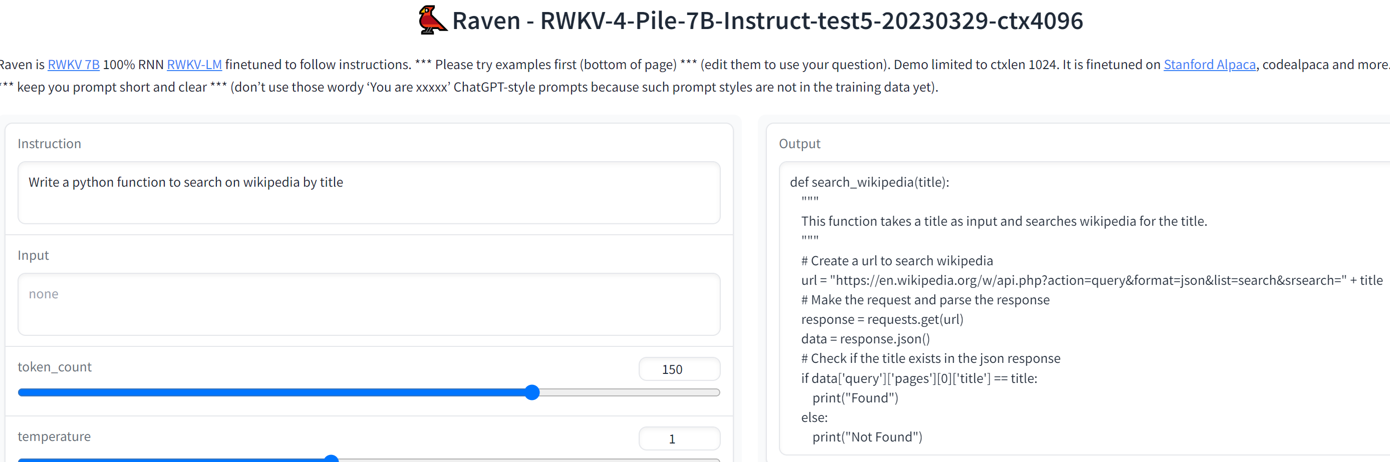
Task: Click the Input label
Action: point(33,256)
